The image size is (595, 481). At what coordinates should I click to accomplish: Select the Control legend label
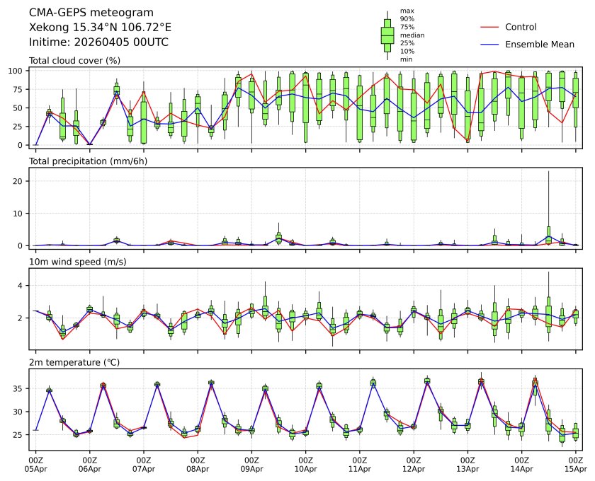pyautogui.click(x=521, y=27)
